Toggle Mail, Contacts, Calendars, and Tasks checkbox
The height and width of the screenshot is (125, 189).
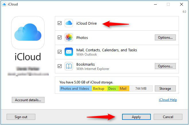(x=59, y=52)
